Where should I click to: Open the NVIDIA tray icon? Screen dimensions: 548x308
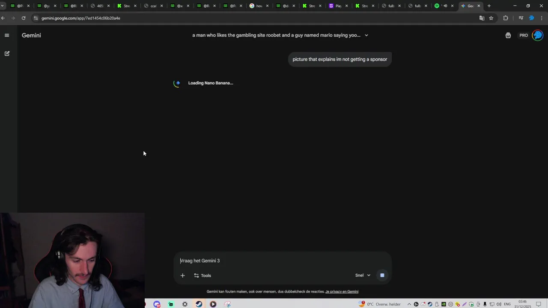click(444, 304)
